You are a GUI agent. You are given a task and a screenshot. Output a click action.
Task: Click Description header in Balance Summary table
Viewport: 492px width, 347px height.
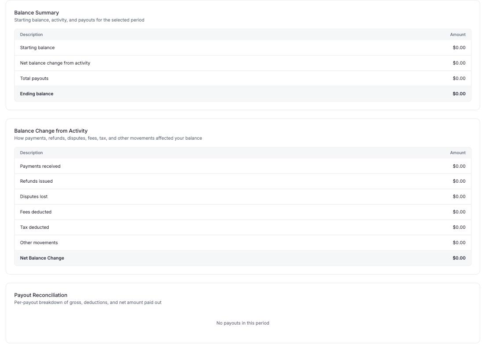(x=31, y=35)
